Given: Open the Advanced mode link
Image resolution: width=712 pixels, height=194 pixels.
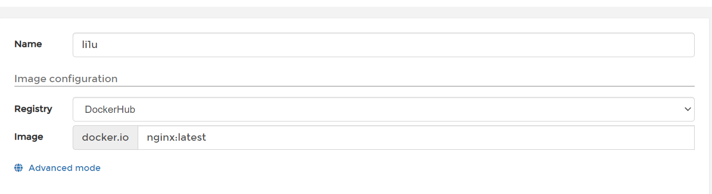Looking at the screenshot, I should (65, 168).
